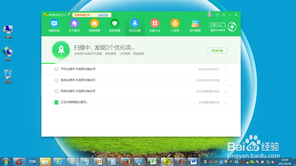Click the volume speaker tray icon
Screen dimensions: 296x166
(x=273, y=162)
